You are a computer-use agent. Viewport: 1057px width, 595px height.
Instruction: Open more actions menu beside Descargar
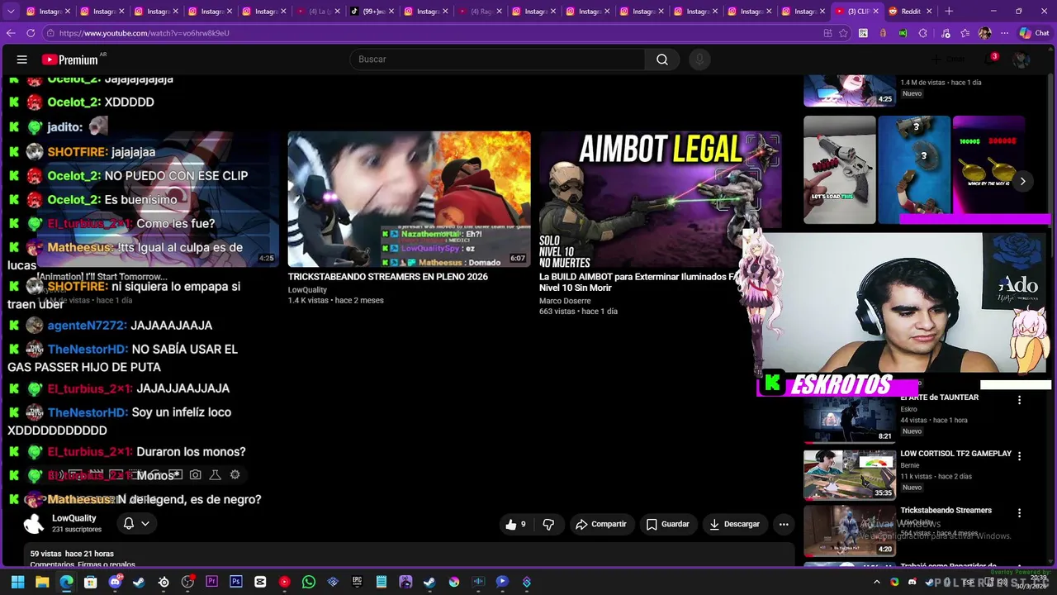(x=784, y=524)
